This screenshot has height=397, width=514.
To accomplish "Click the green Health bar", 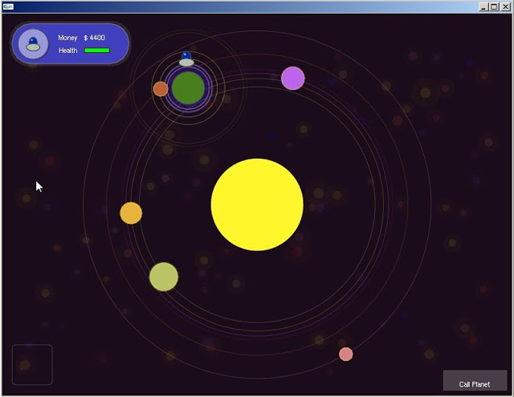I will tap(97, 51).
